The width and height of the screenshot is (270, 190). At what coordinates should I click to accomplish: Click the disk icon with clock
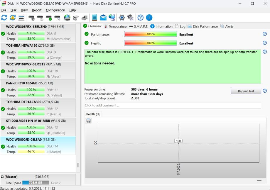40,18
